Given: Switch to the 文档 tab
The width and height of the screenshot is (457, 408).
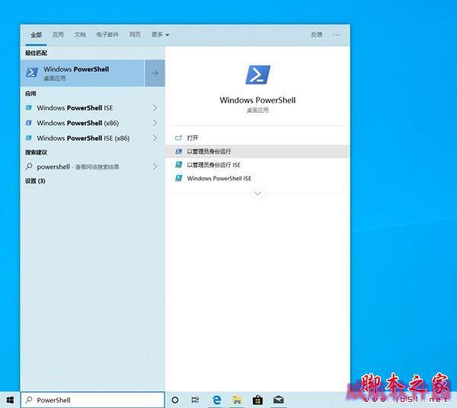Looking at the screenshot, I should (x=80, y=35).
